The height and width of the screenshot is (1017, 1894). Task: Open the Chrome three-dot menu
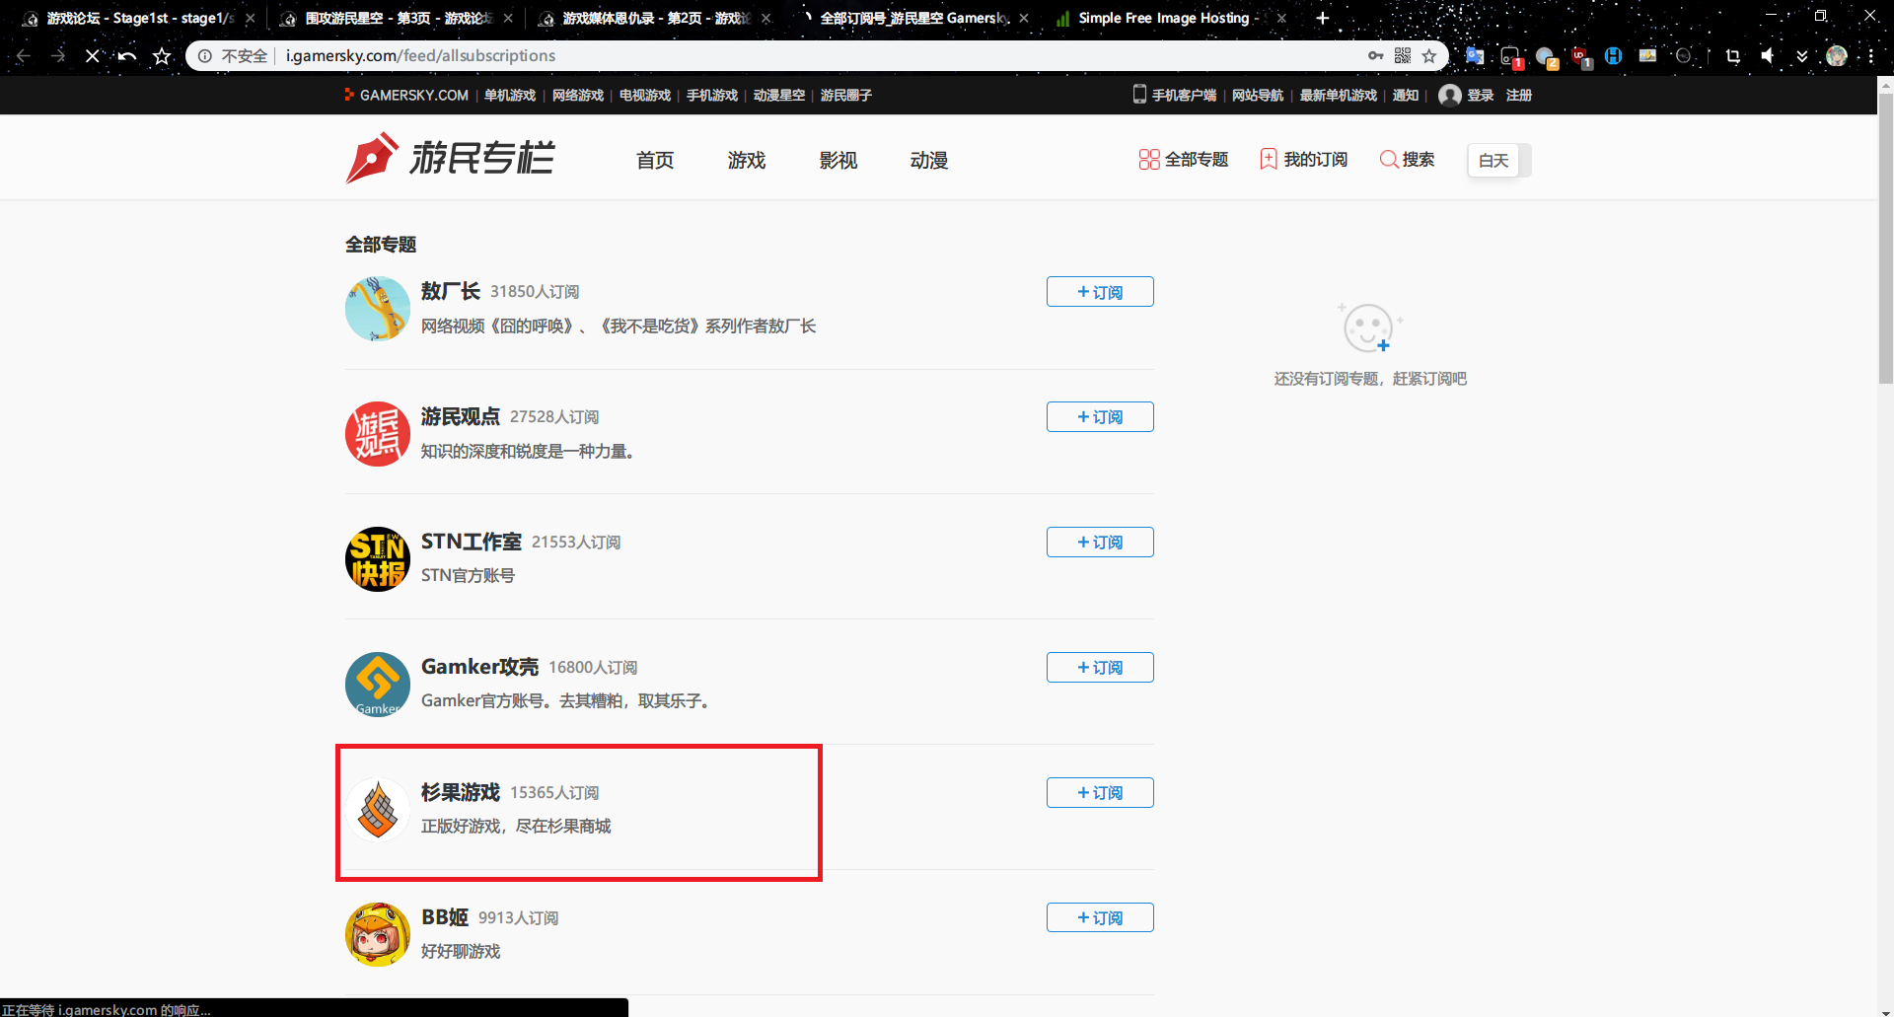[x=1870, y=56]
